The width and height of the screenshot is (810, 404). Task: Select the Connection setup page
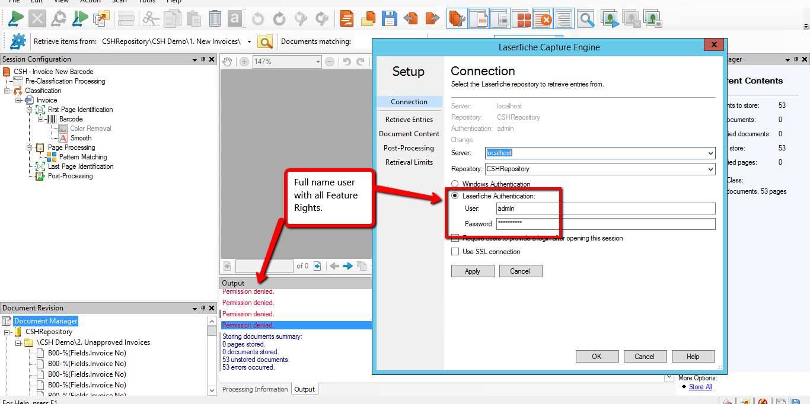409,102
